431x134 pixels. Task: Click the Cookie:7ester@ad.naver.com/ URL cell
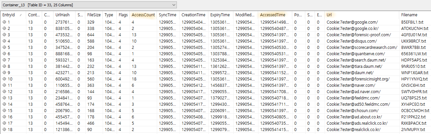(354, 91)
